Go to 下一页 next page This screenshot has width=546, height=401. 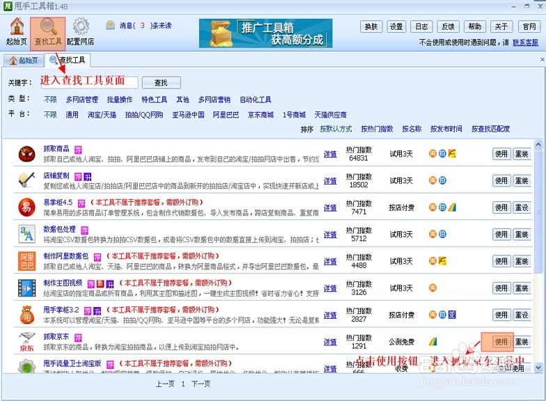(201, 384)
